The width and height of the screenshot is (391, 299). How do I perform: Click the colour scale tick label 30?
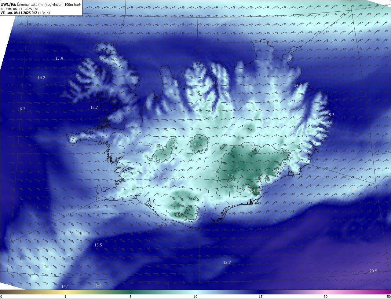pyautogui.click(x=326, y=297)
